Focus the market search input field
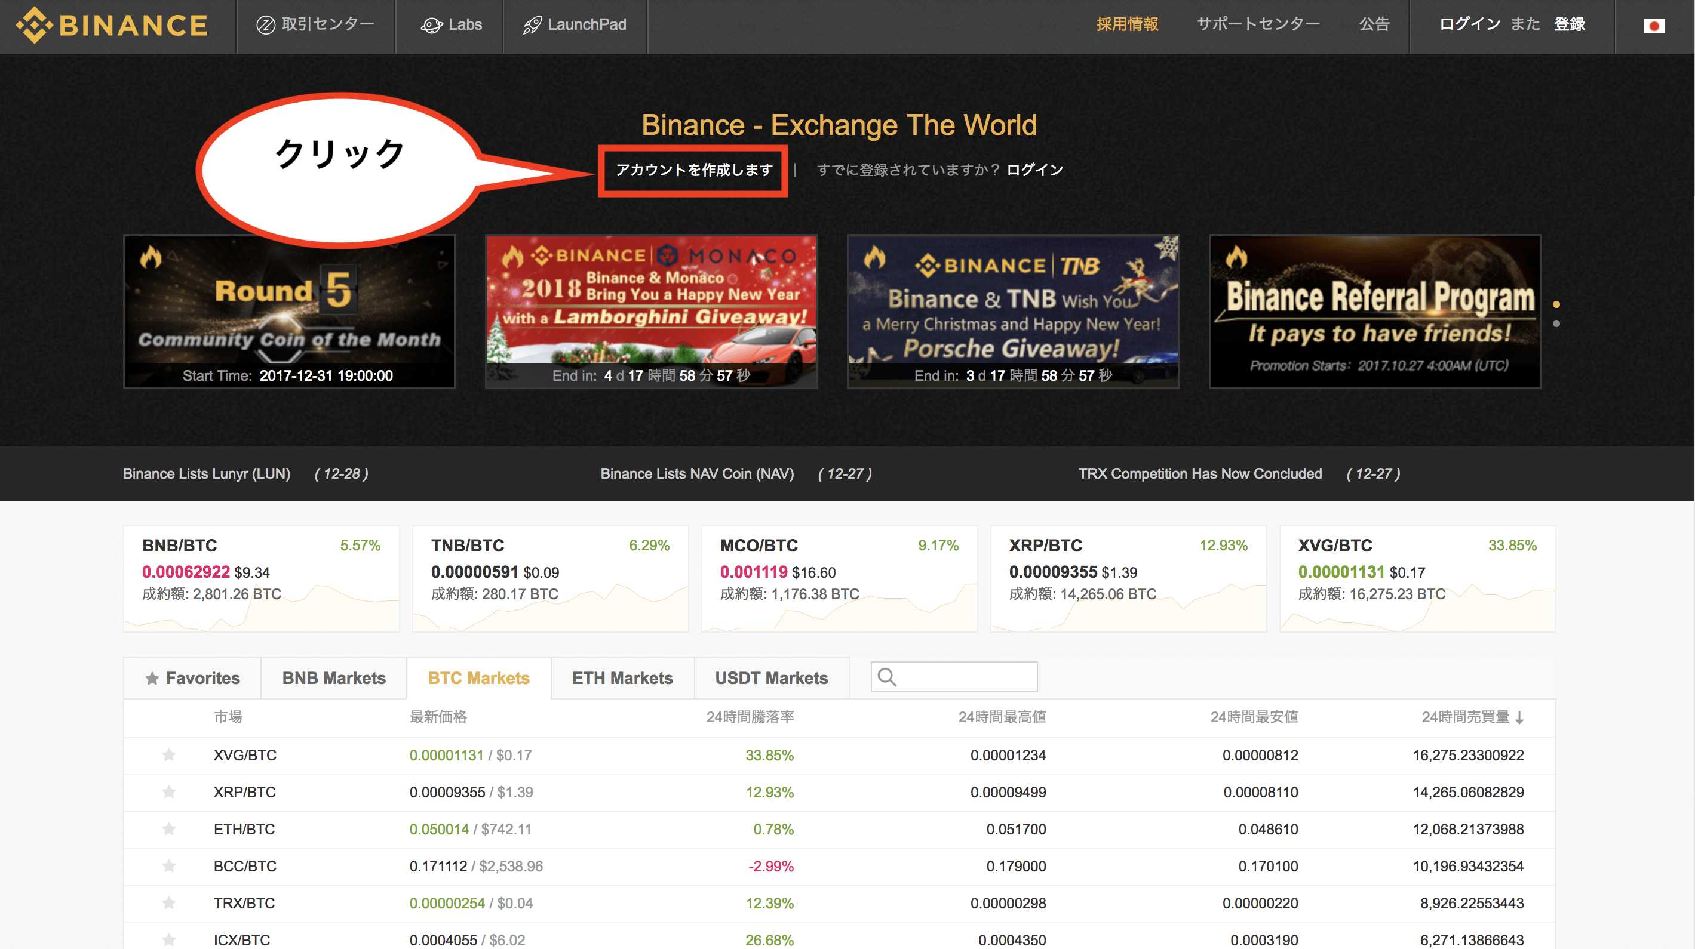The height and width of the screenshot is (949, 1695). (968, 677)
